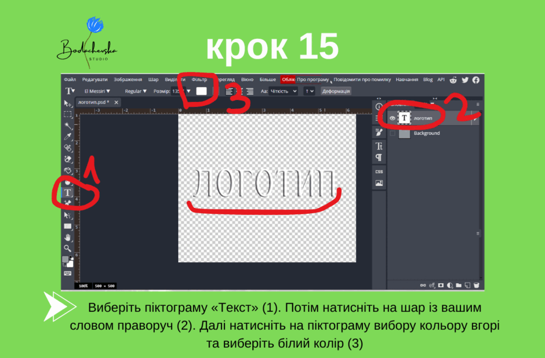Screen dimensions: 545x358
Task: Open the Blog link
Action: pos(428,79)
